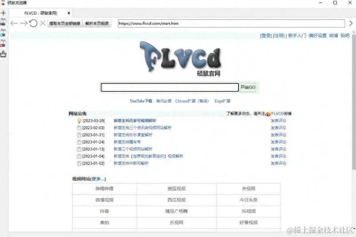
Task: Click the Weibo logo icon beside FLVCD微博
Action: (268, 114)
